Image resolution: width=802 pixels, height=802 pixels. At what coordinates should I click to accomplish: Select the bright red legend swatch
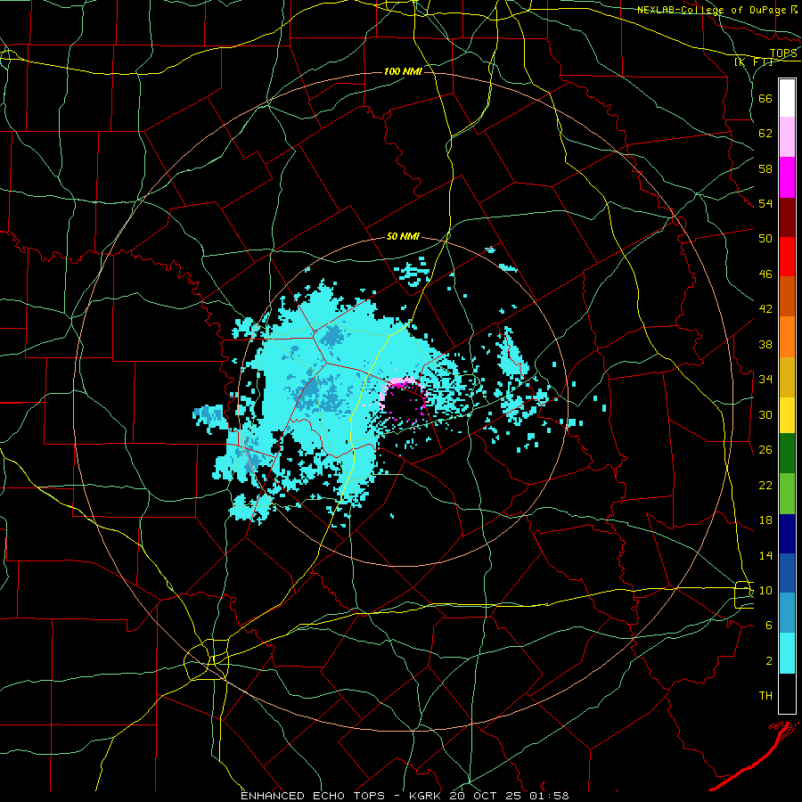point(787,258)
